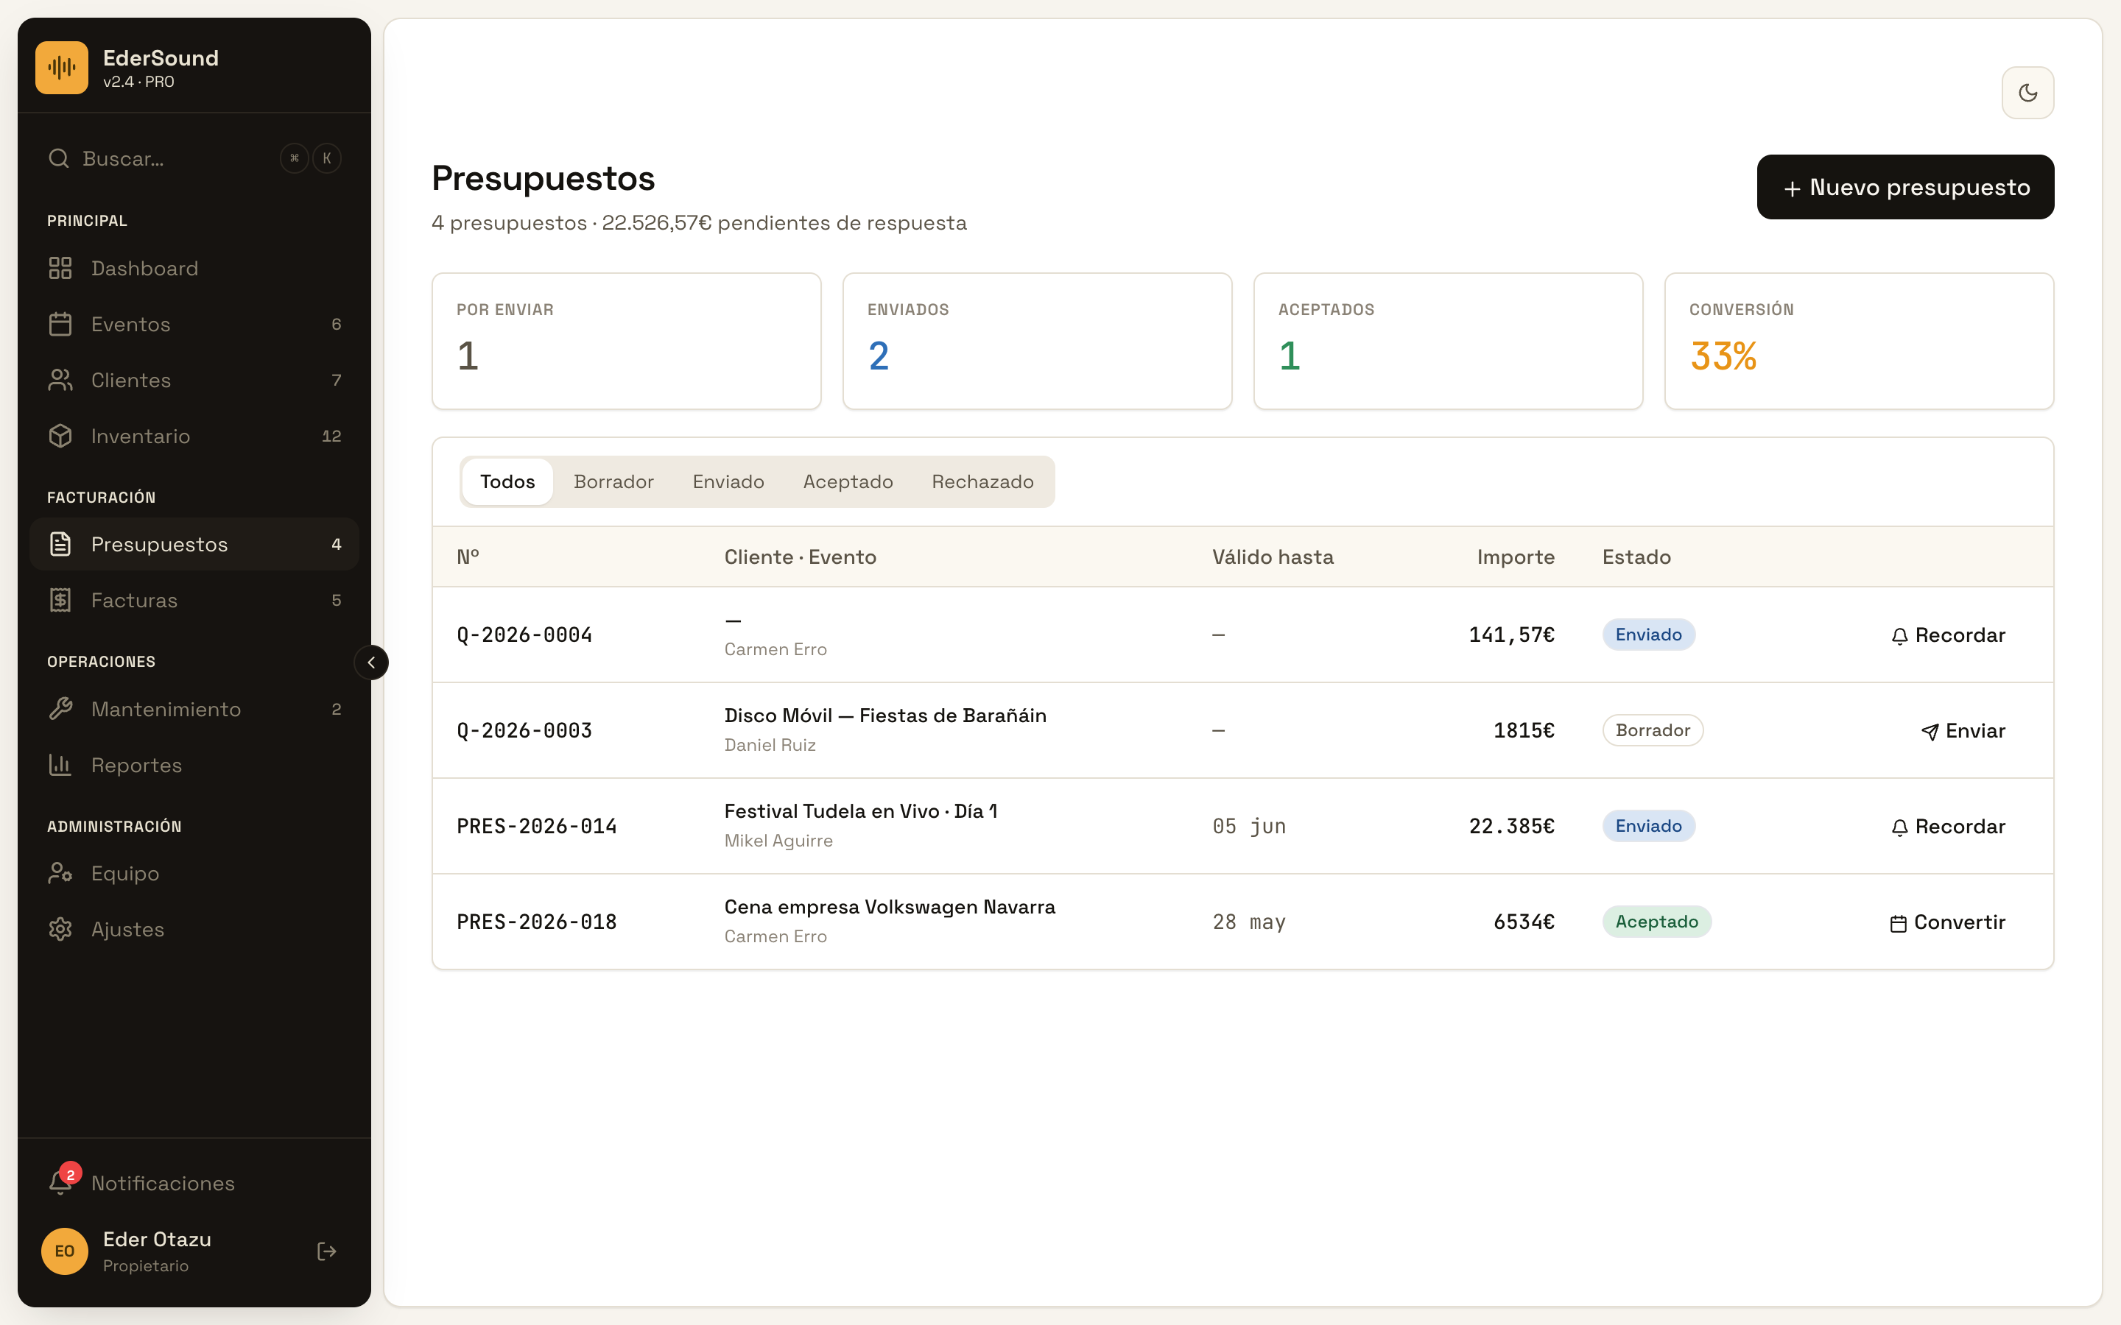Switch to Rechazado tab
The width and height of the screenshot is (2121, 1325).
pos(982,482)
